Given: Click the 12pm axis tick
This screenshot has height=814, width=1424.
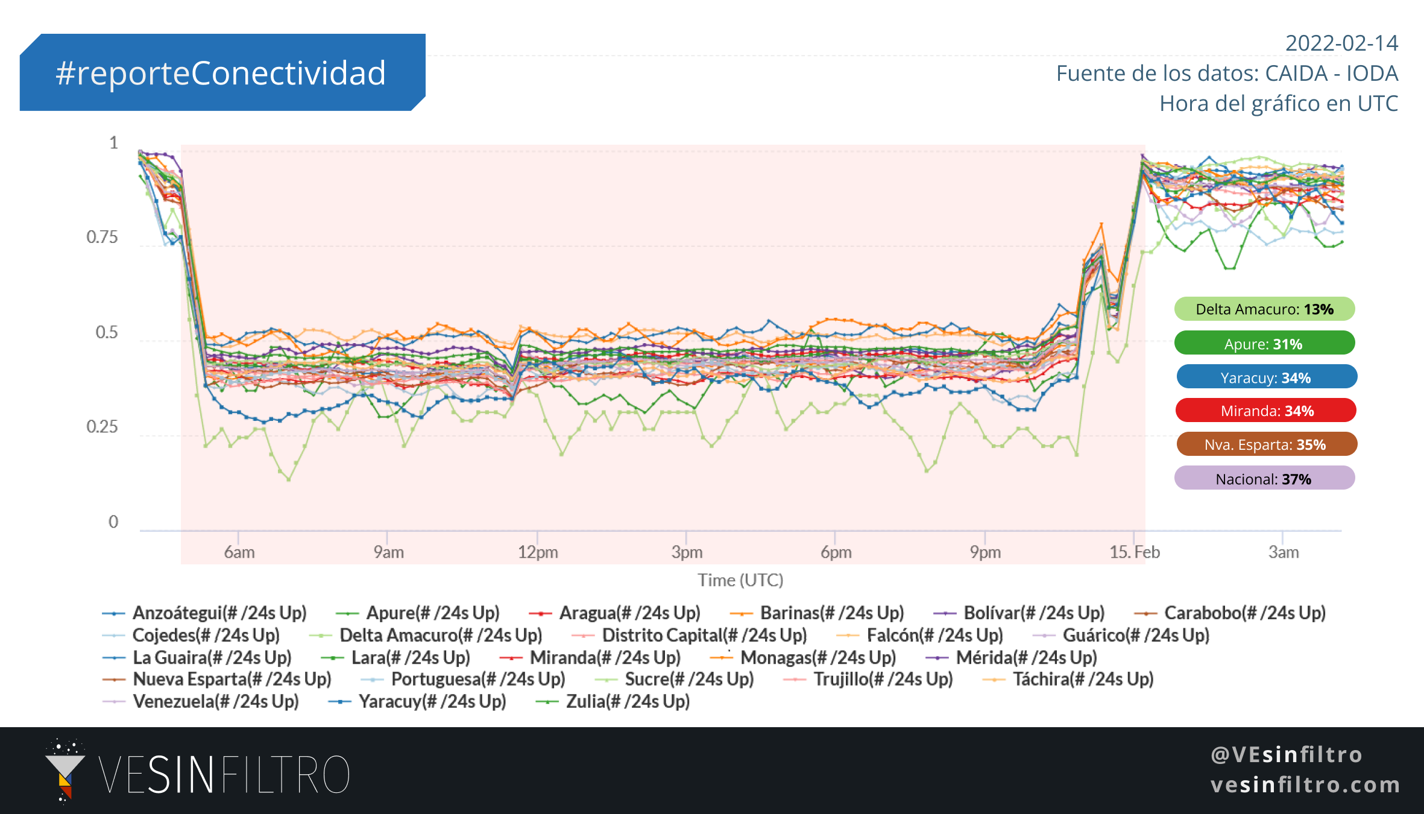Looking at the screenshot, I should pyautogui.click(x=538, y=552).
